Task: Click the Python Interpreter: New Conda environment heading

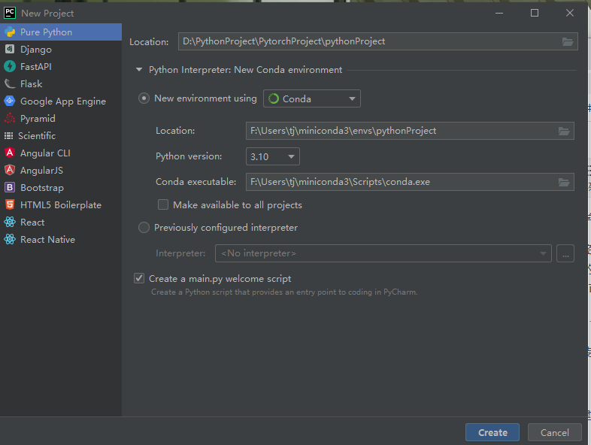Action: (x=245, y=70)
